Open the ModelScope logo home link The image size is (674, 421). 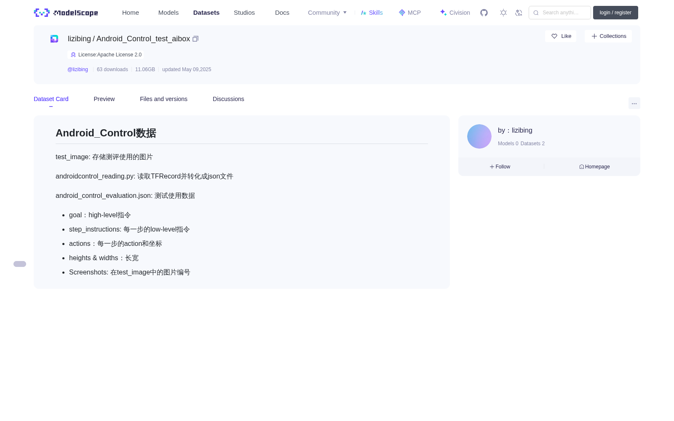click(66, 13)
